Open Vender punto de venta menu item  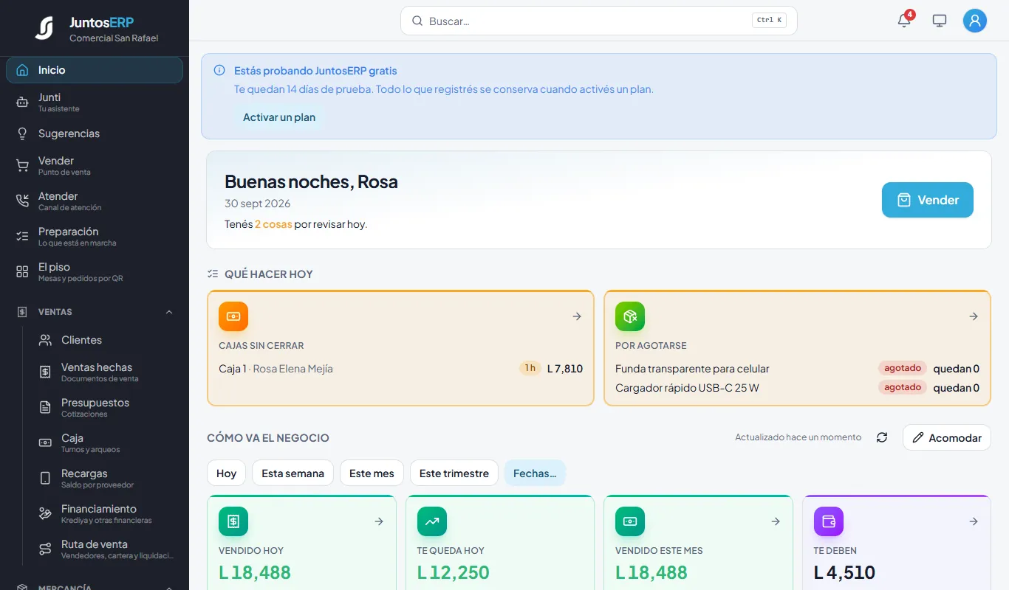point(95,166)
